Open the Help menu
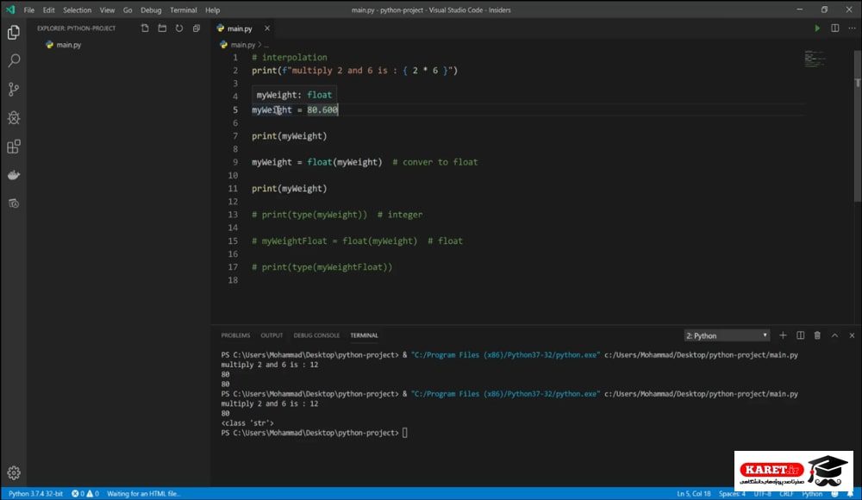Viewport: 862px width, 500px height. pos(212,9)
